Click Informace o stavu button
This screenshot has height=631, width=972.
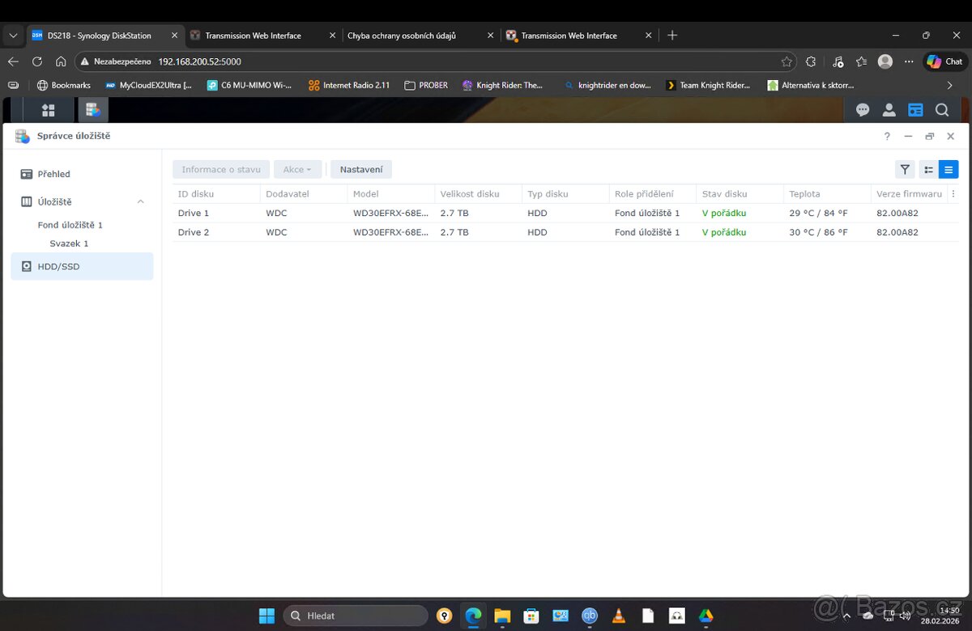pos(221,169)
